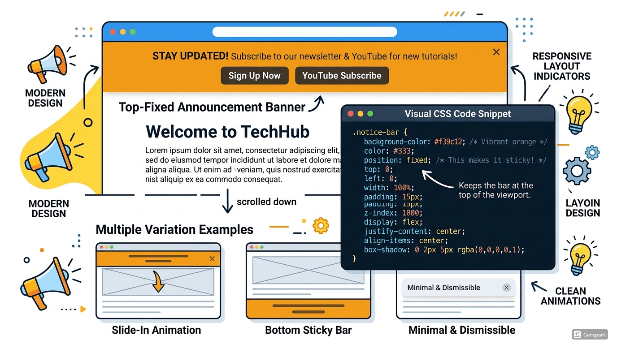Viewport: 617px width, 344px height.
Task: Select the Bottom Sticky Bar mockup window
Action: (308, 281)
